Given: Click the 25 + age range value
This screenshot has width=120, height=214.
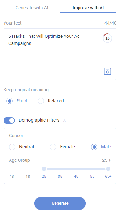Looking at the screenshot, I should coord(107,160).
